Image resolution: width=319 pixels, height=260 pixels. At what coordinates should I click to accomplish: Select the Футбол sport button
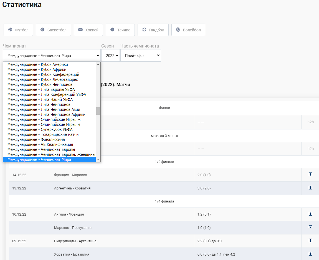tap(18, 30)
